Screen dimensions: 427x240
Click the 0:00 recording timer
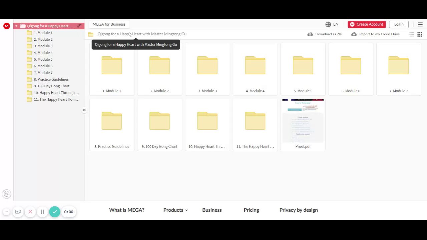pyautogui.click(x=69, y=212)
